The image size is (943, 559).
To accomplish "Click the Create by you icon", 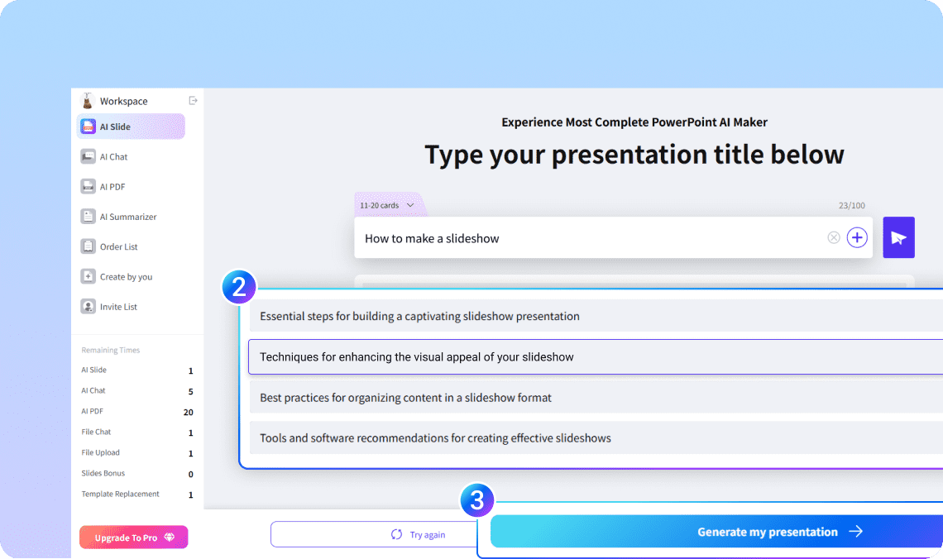I will click(88, 277).
